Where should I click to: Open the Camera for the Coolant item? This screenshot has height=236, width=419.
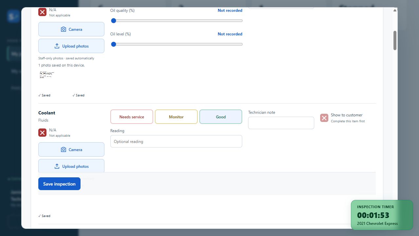[x=71, y=149]
